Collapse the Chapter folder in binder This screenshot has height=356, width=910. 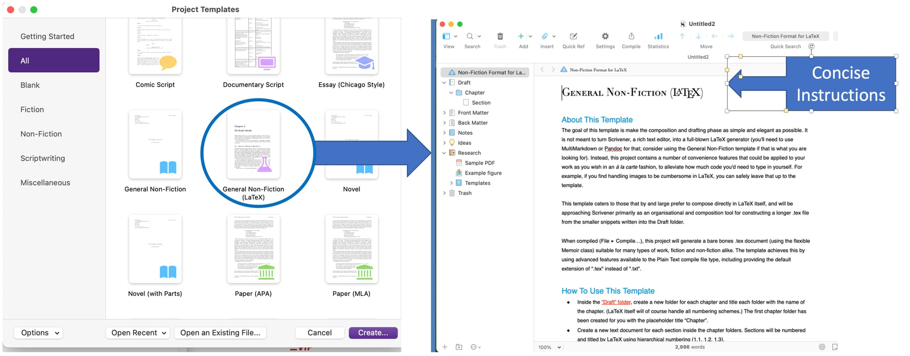tap(451, 93)
